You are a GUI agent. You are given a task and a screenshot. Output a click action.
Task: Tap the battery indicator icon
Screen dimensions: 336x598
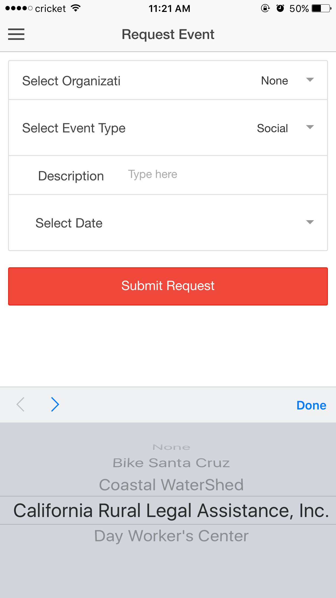click(321, 8)
